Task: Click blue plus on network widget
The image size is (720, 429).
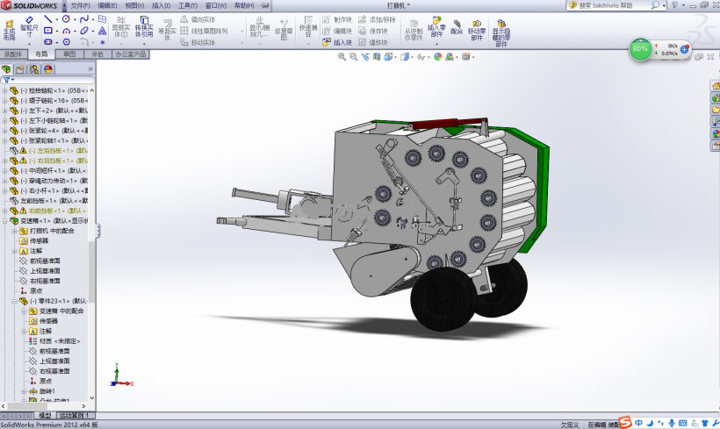Action: pyautogui.click(x=685, y=48)
